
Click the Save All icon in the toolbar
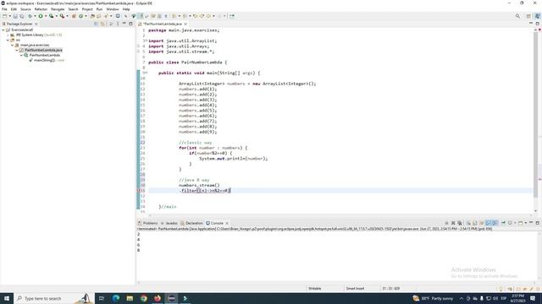[x=22, y=16]
